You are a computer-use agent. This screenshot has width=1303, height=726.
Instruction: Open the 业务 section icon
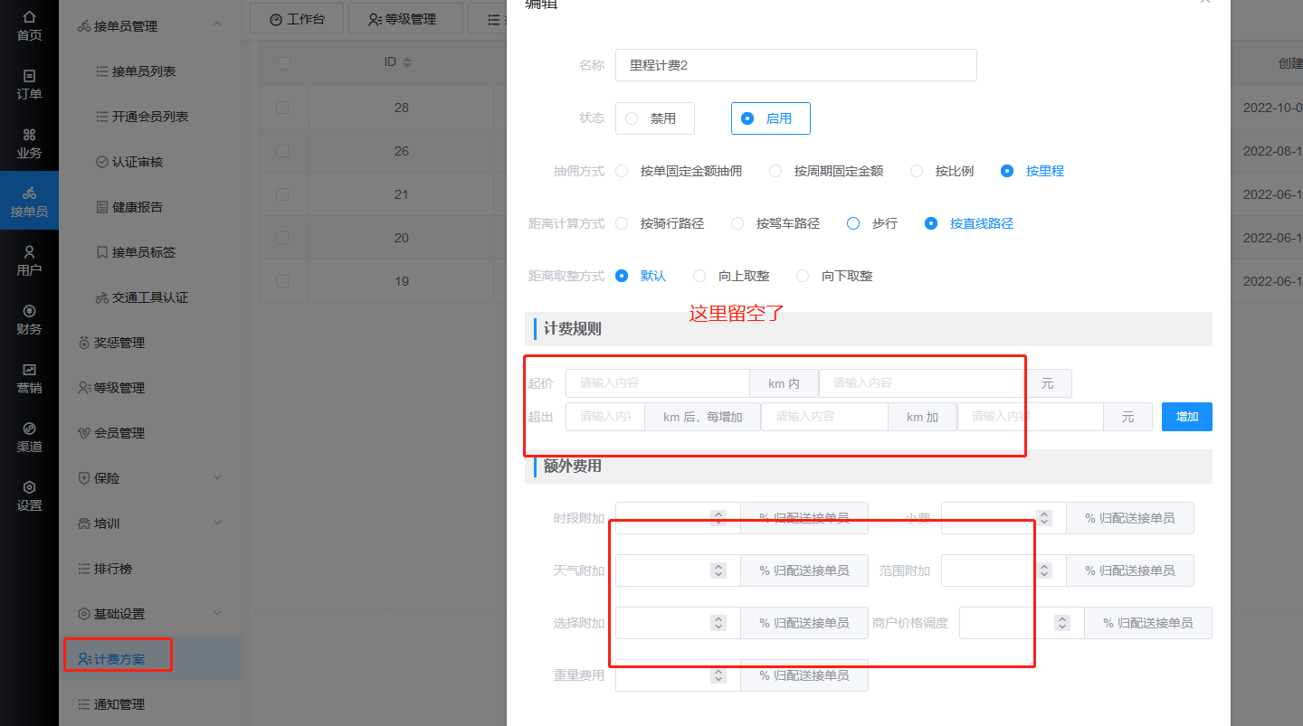click(29, 135)
